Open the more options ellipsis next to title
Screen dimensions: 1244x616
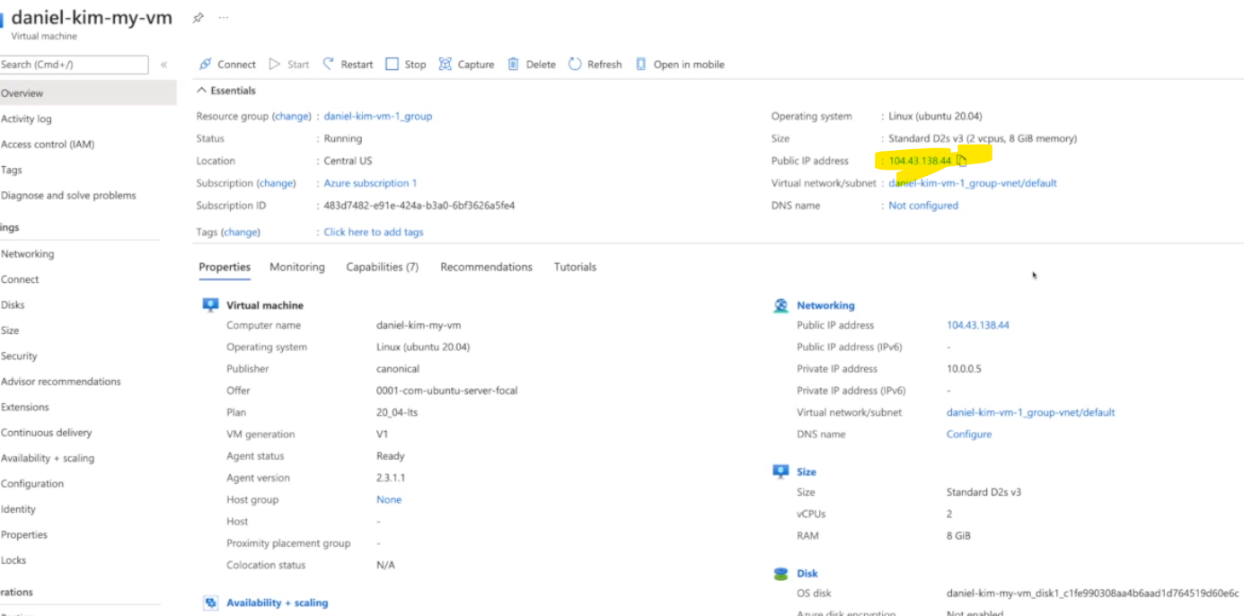tap(223, 18)
